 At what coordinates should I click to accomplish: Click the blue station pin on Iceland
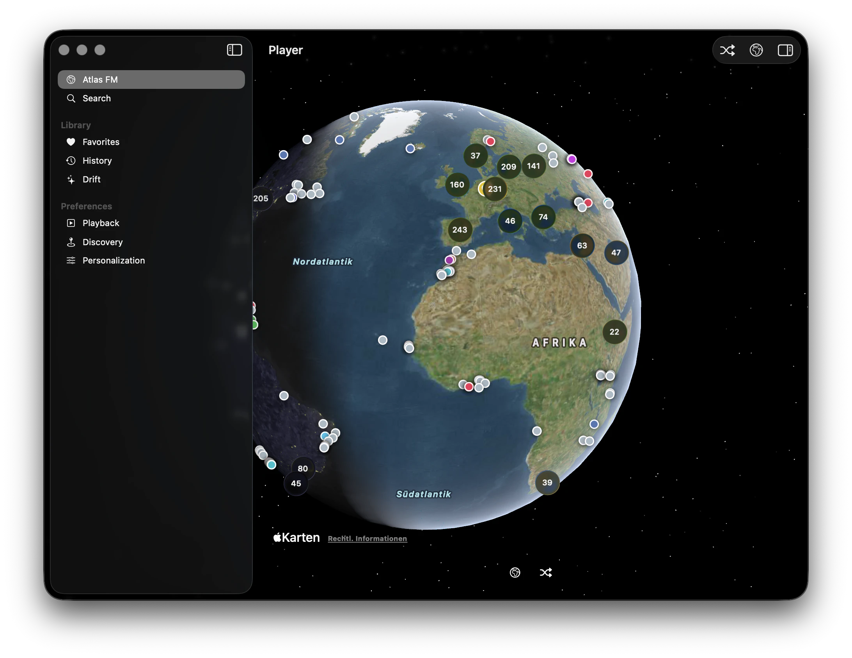point(410,149)
